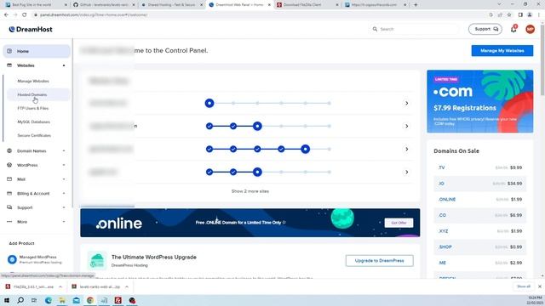Expand the Domain Names menu
545x306 pixels.
tap(64, 151)
